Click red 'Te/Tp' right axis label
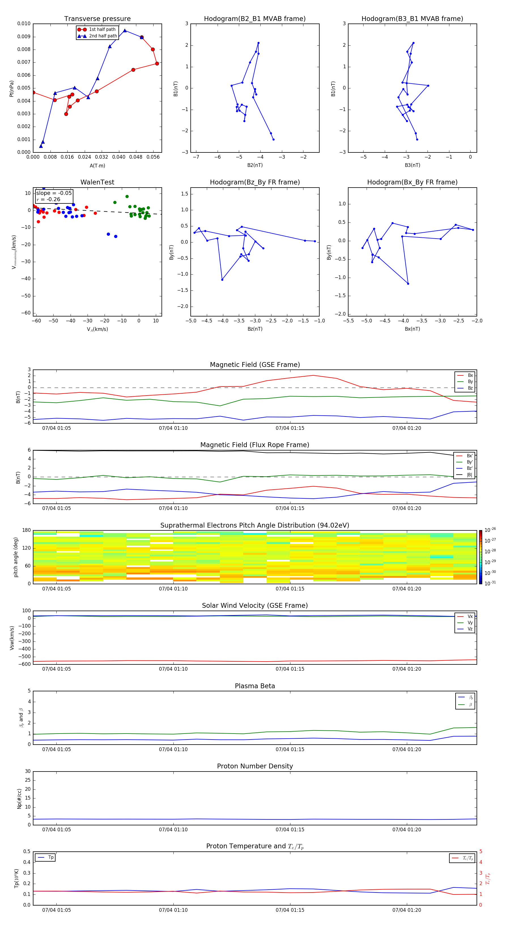Image resolution: width=510 pixels, height=935 pixels. point(488,878)
